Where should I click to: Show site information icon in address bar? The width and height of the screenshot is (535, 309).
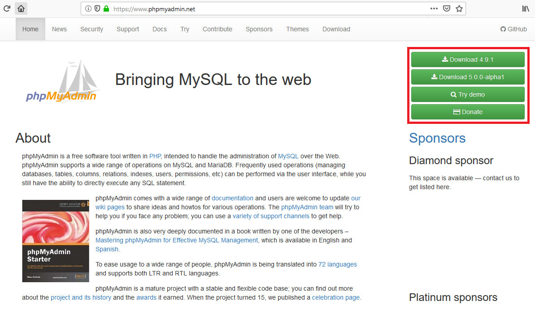[x=88, y=8]
